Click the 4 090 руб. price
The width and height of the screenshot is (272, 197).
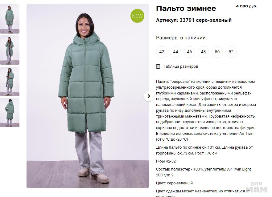[246, 6]
